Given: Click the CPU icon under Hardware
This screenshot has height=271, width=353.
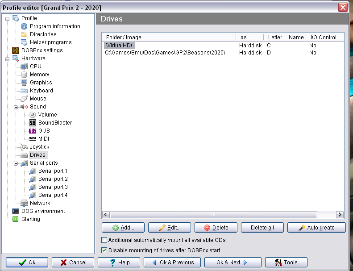Looking at the screenshot, I should [x=24, y=67].
